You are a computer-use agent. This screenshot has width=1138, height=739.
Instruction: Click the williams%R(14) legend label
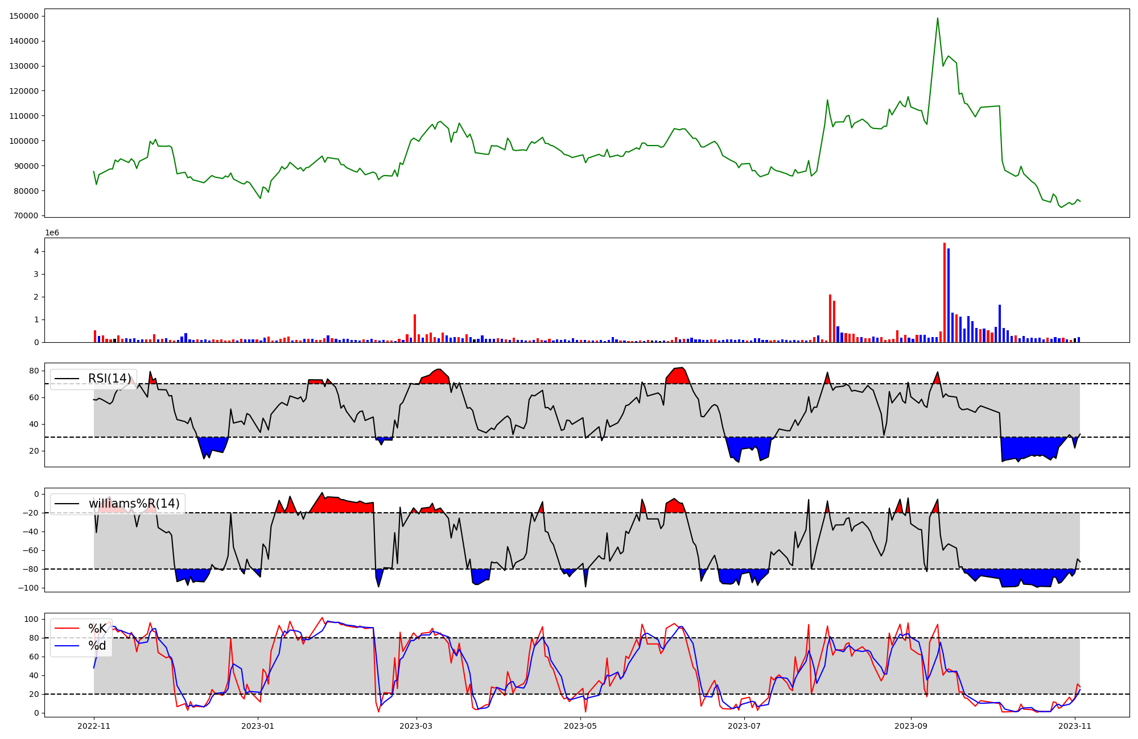pyautogui.click(x=134, y=504)
